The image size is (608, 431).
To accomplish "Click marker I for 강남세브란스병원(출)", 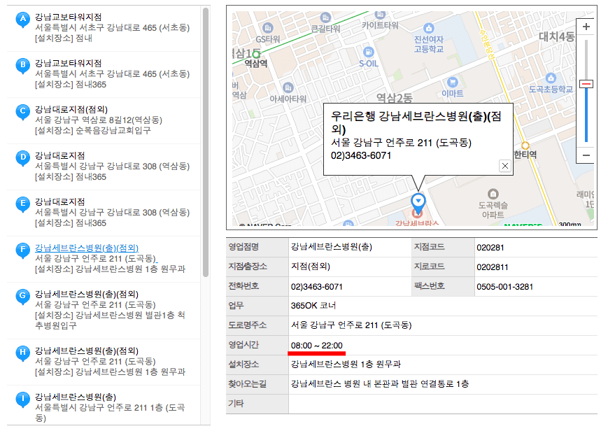I will (22, 399).
